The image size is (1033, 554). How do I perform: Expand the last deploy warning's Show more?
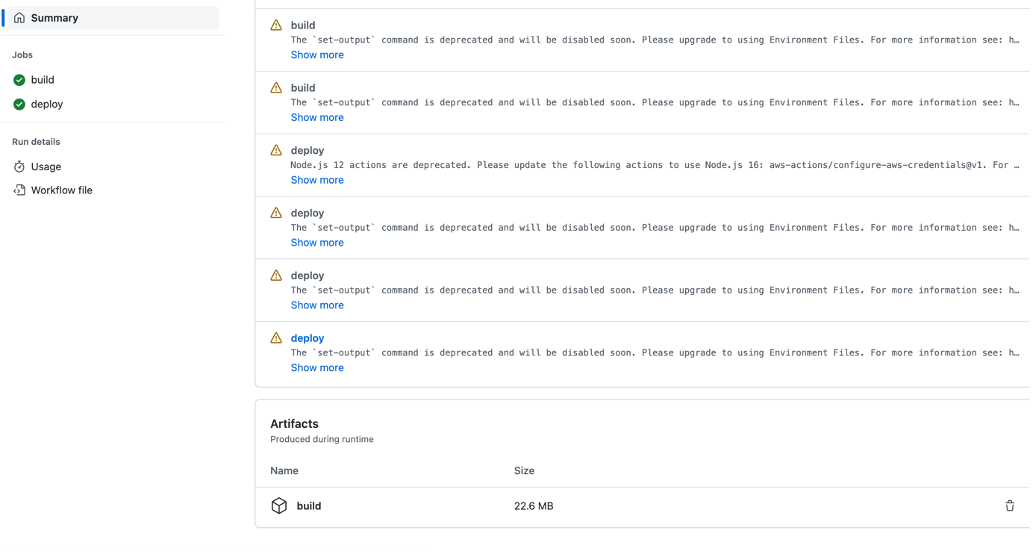[317, 367]
